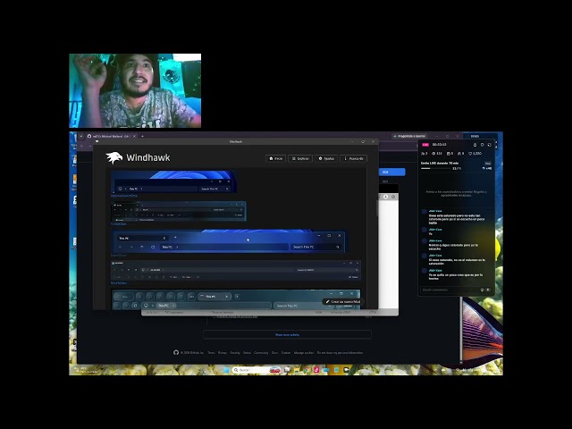This screenshot has width=572, height=429.
Task: Click the pop-out icon in stream panel header
Action: pyautogui.click(x=490, y=145)
